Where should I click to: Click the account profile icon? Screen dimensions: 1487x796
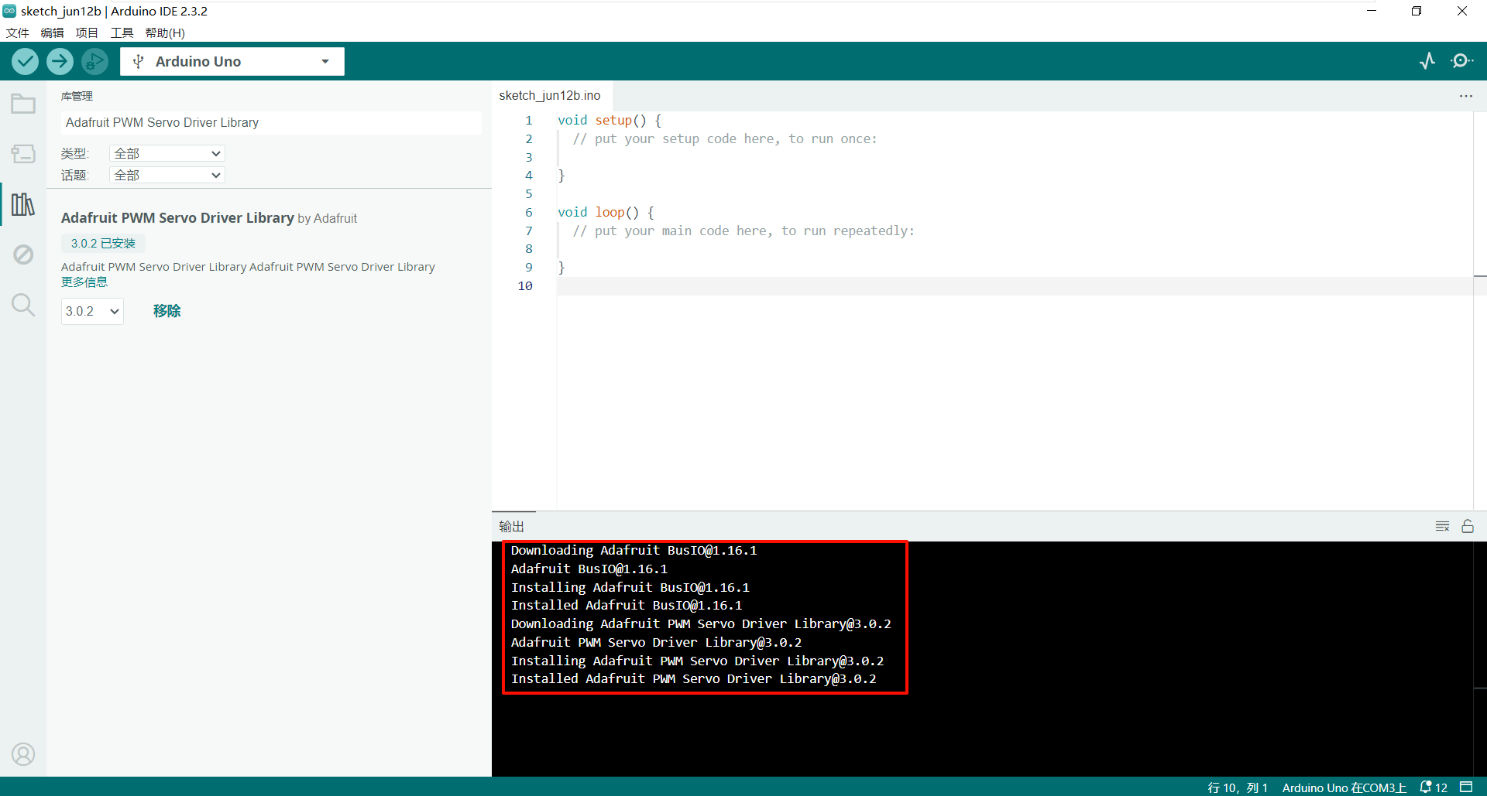[23, 753]
